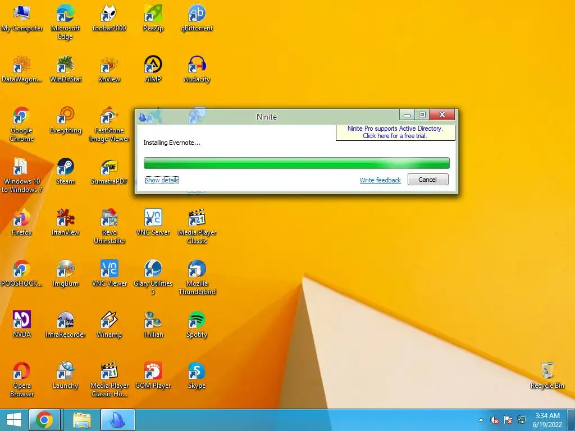Click the network status tray icon

522,420
